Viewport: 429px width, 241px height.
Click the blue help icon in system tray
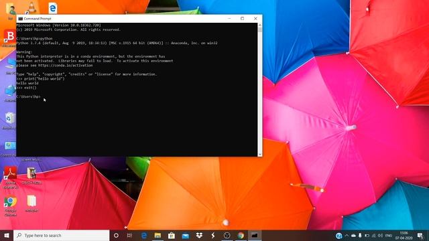tap(339, 236)
